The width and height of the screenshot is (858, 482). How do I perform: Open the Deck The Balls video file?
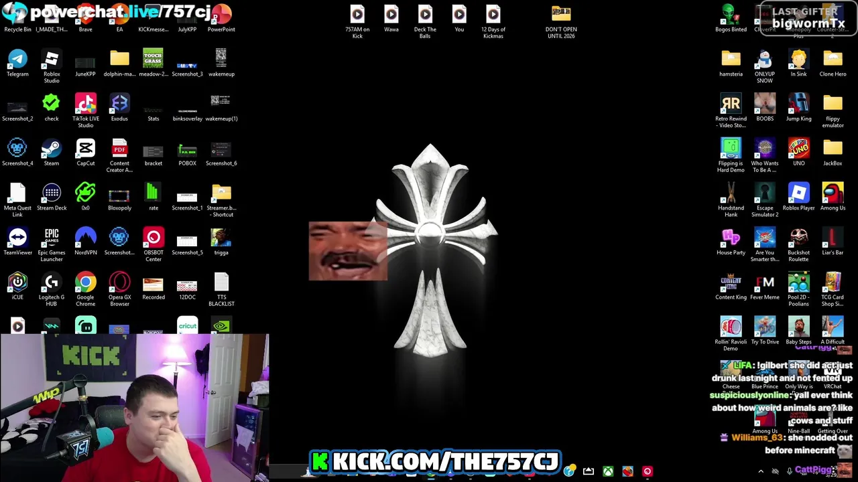click(425, 22)
